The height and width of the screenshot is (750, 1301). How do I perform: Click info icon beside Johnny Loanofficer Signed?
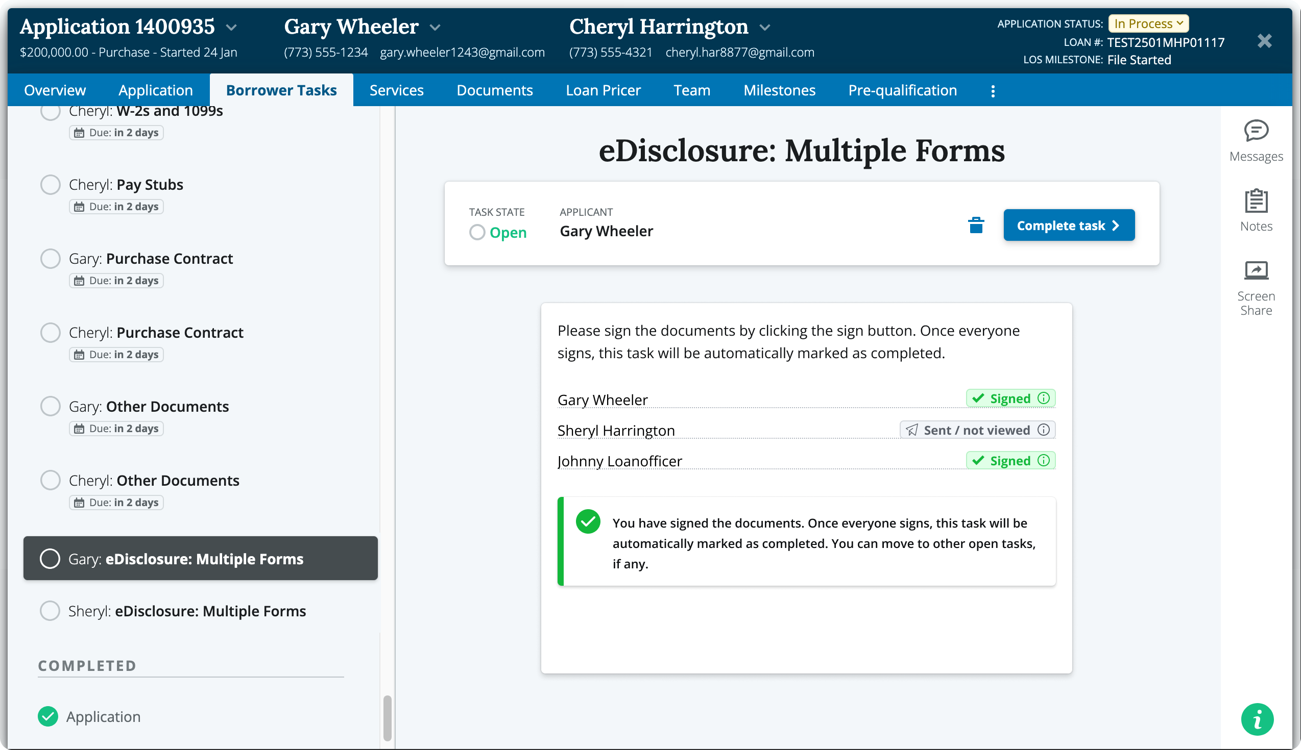1043,461
